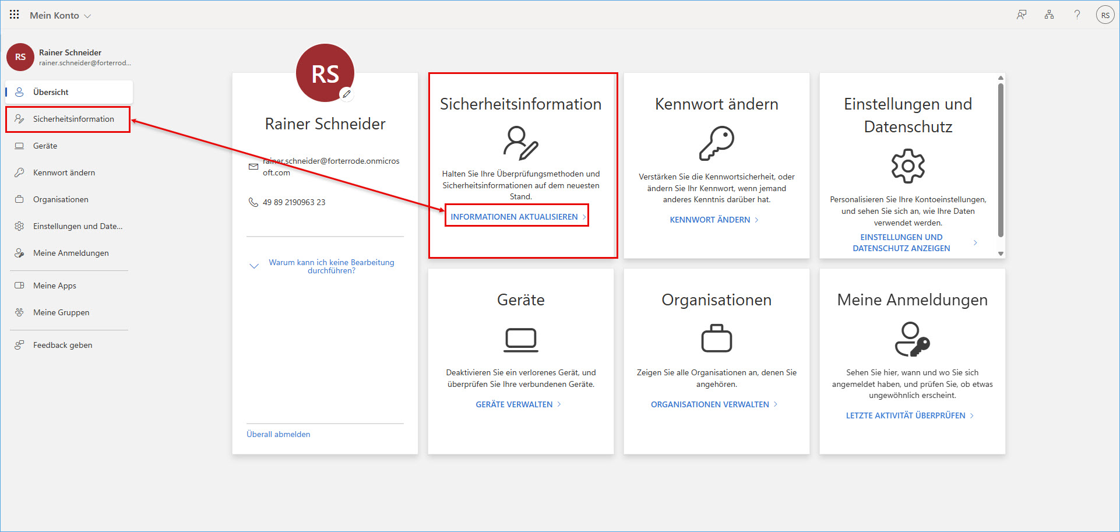Click the Übersicht person icon
Image resolution: width=1120 pixels, height=532 pixels.
(x=19, y=92)
